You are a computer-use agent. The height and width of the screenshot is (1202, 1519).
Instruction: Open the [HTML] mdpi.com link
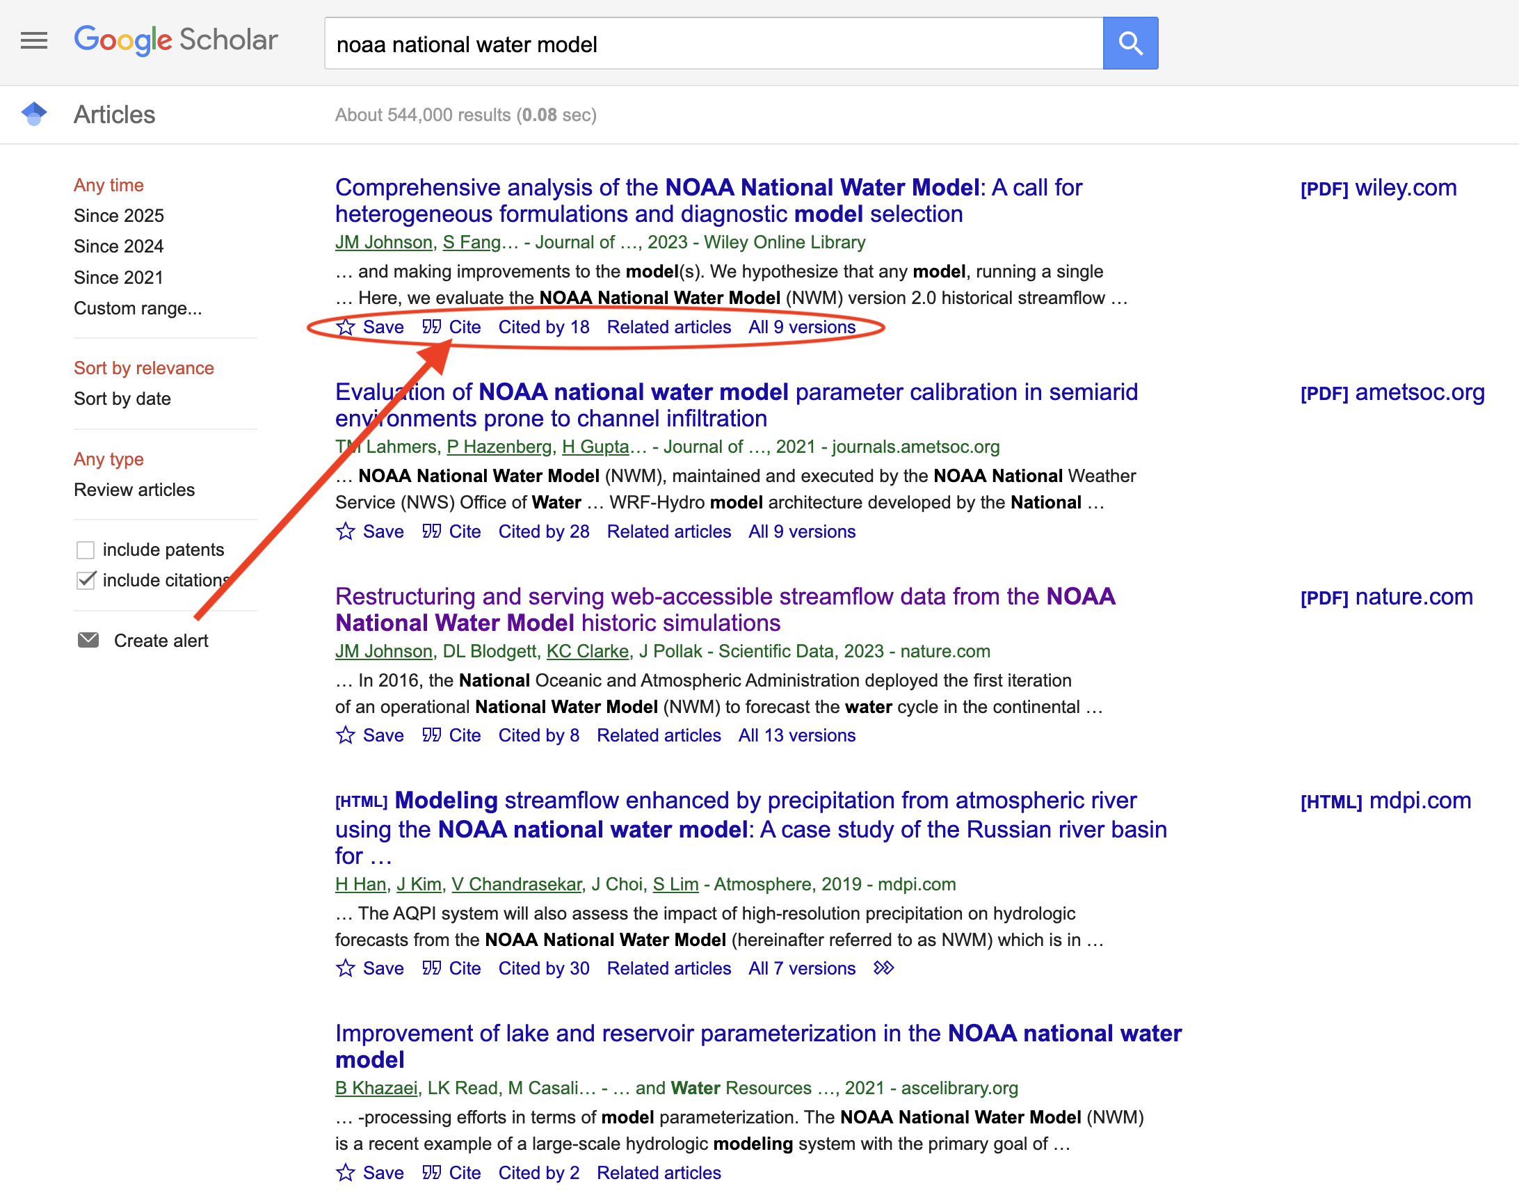(1385, 801)
